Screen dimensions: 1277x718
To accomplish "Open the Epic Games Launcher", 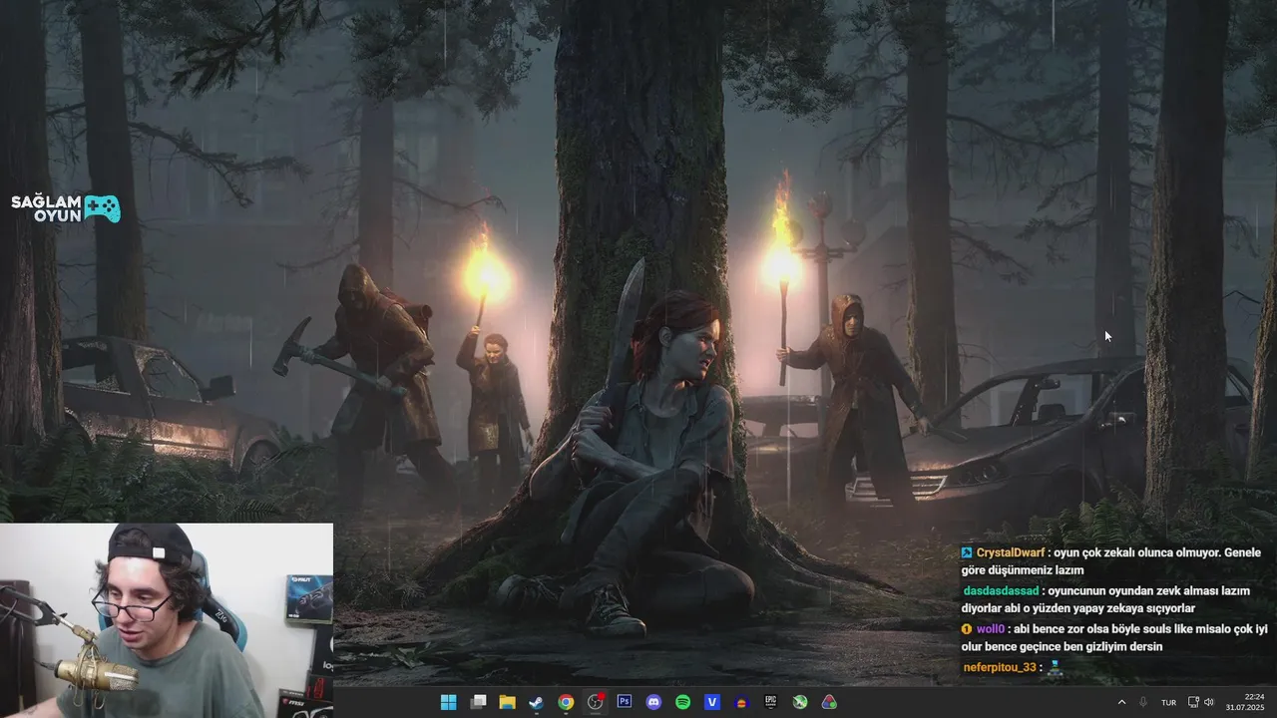I will [x=771, y=702].
